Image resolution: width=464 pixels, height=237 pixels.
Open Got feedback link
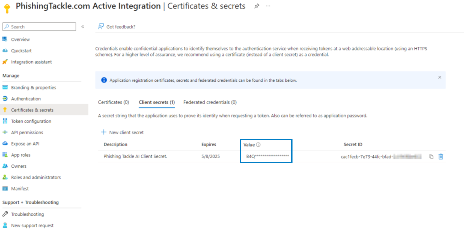click(x=121, y=27)
